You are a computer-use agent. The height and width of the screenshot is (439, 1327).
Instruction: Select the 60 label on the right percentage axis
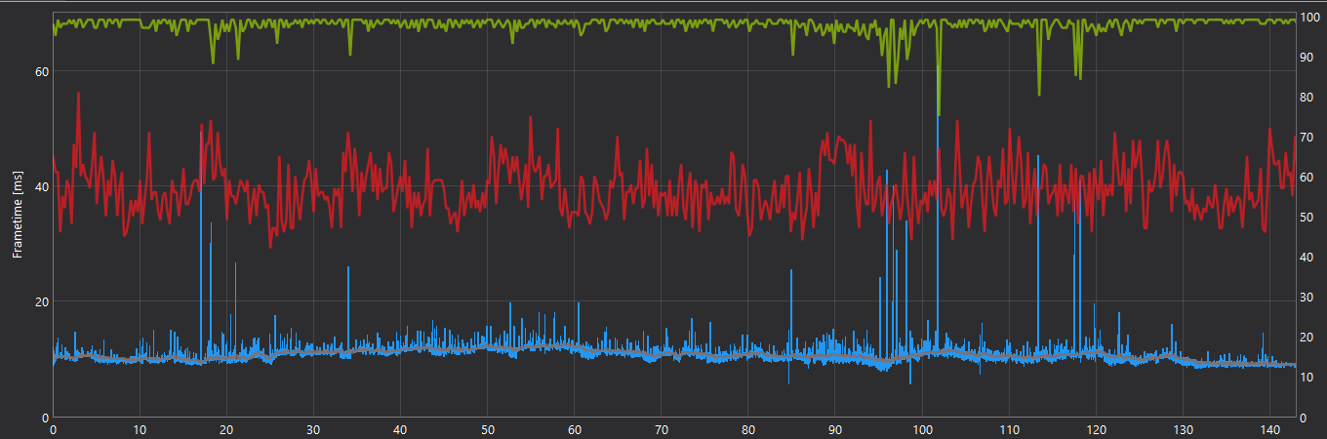coord(1307,178)
